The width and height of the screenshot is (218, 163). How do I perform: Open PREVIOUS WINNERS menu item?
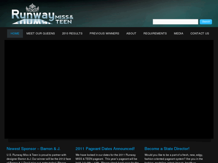point(104,33)
